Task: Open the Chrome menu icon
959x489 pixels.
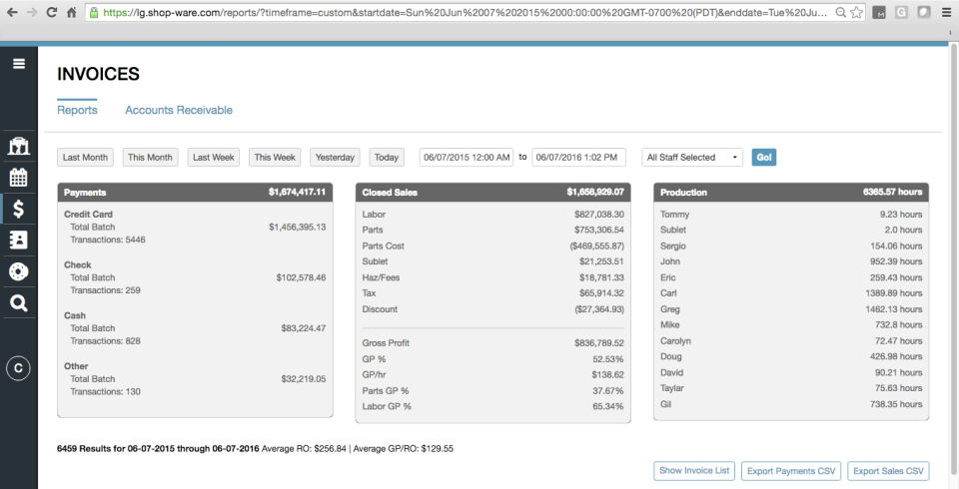Action: [x=947, y=12]
